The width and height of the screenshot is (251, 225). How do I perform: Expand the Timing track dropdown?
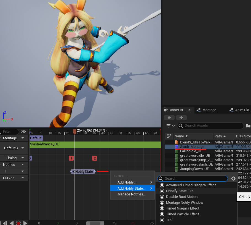point(23,158)
